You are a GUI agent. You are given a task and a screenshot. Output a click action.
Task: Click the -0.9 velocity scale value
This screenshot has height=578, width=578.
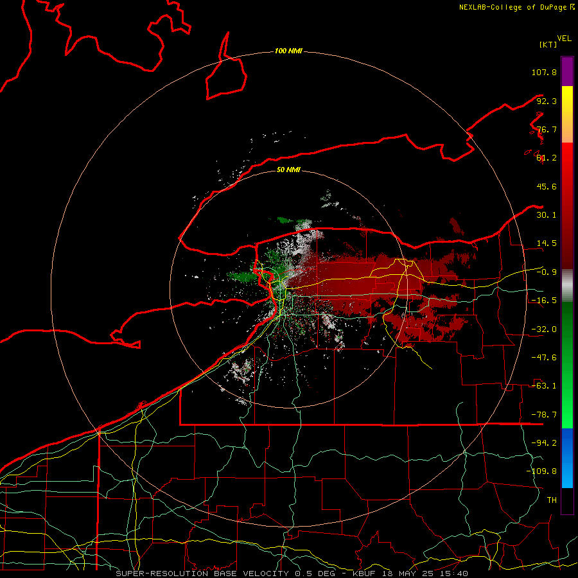click(547, 272)
